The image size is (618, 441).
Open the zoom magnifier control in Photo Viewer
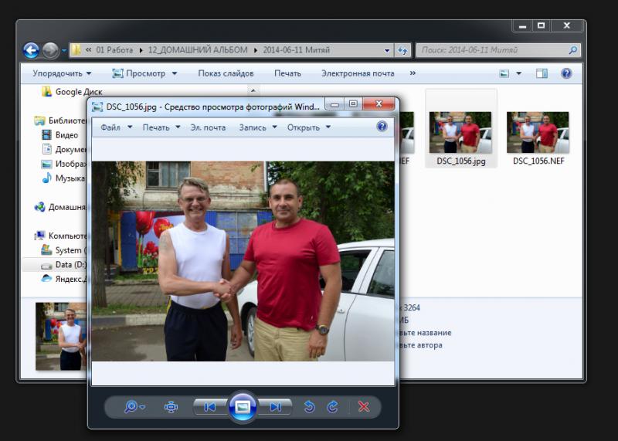(x=134, y=406)
